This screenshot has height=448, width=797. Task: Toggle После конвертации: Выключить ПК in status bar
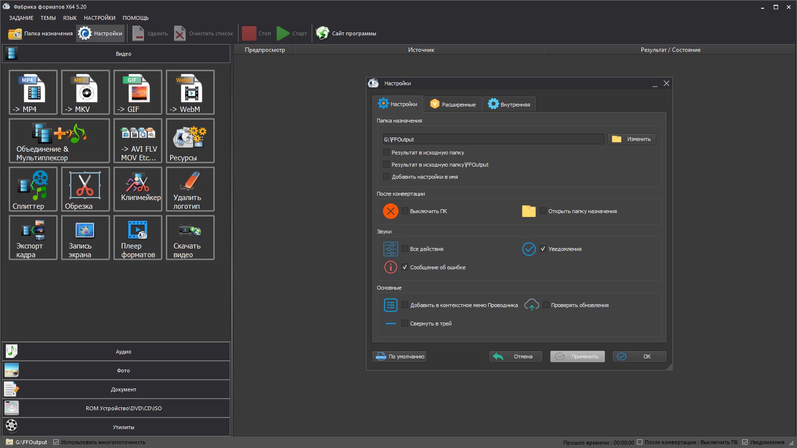[x=640, y=442]
